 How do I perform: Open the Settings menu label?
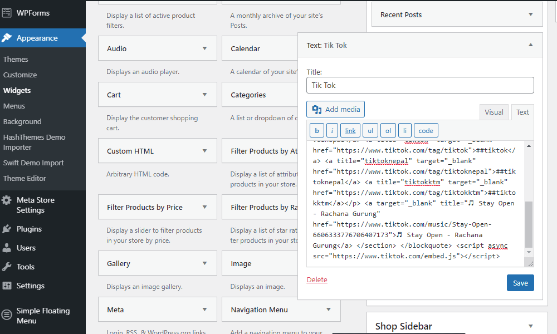click(x=31, y=286)
